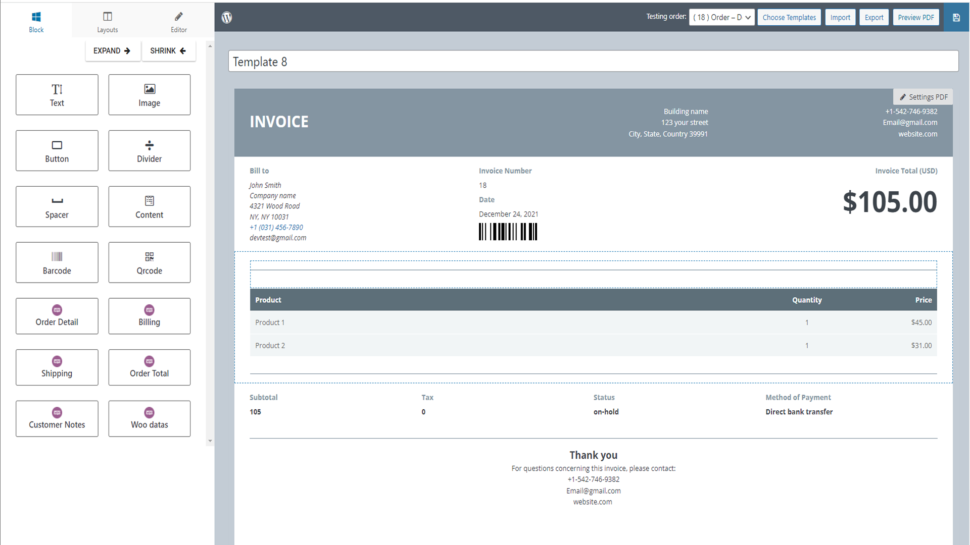
Task: Click the save disk icon
Action: [956, 17]
